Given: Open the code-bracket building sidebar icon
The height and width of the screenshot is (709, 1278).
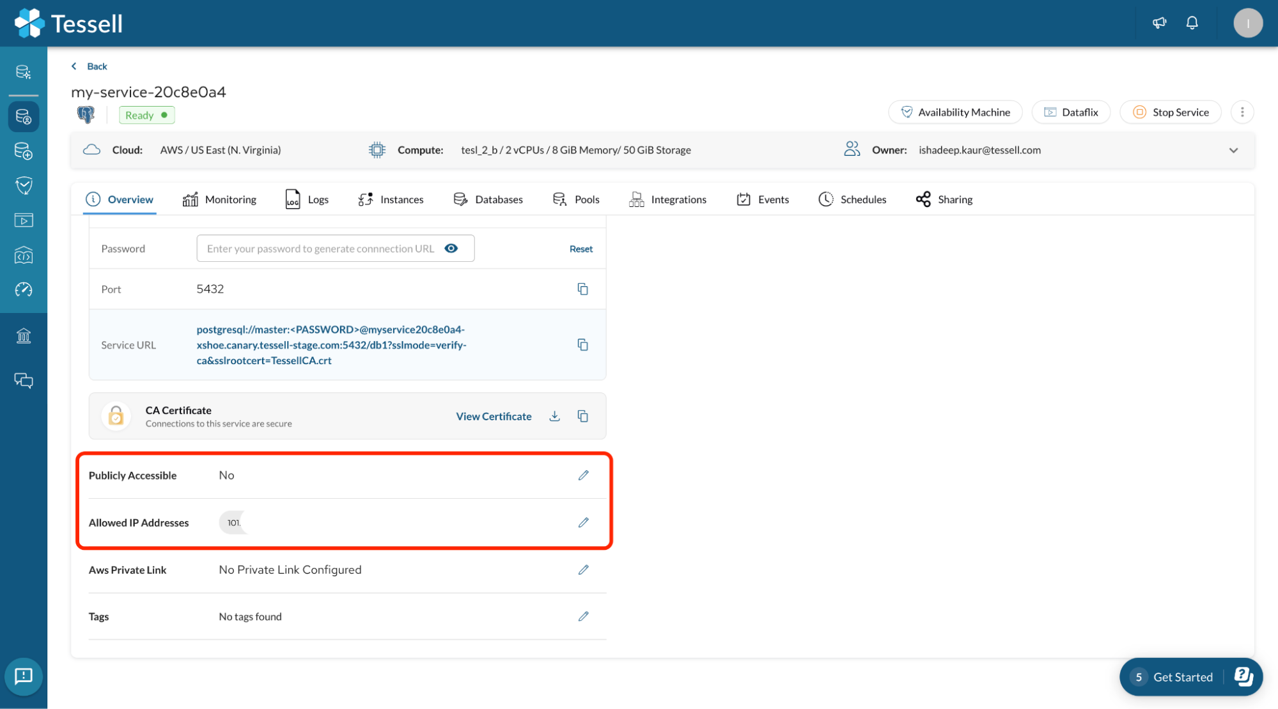Looking at the screenshot, I should pyautogui.click(x=24, y=255).
